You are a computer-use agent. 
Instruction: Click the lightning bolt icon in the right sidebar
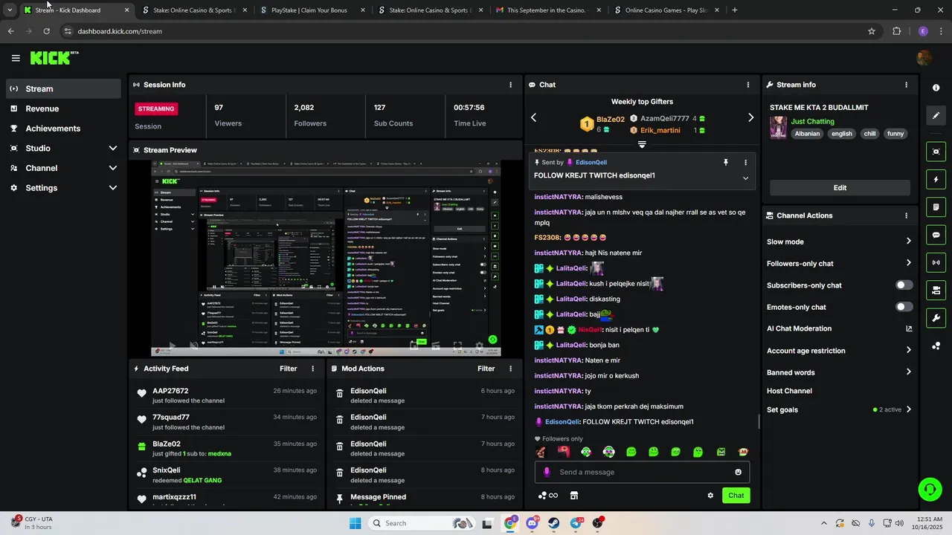click(x=936, y=179)
